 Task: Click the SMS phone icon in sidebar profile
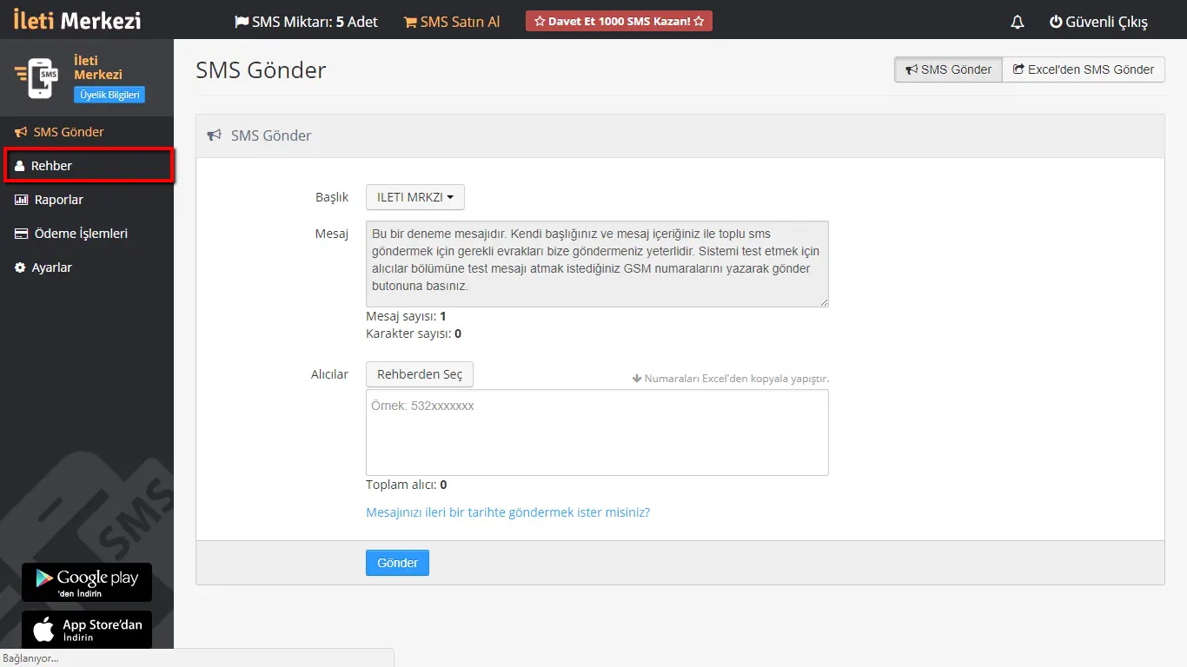coord(38,78)
